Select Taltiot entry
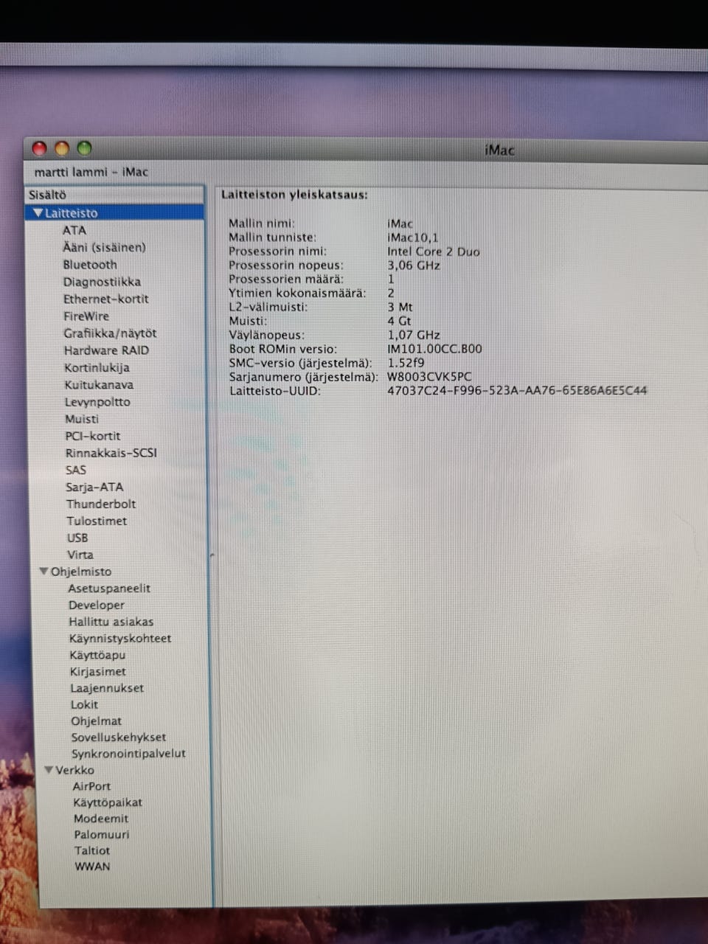Image resolution: width=708 pixels, height=944 pixels. [92, 850]
